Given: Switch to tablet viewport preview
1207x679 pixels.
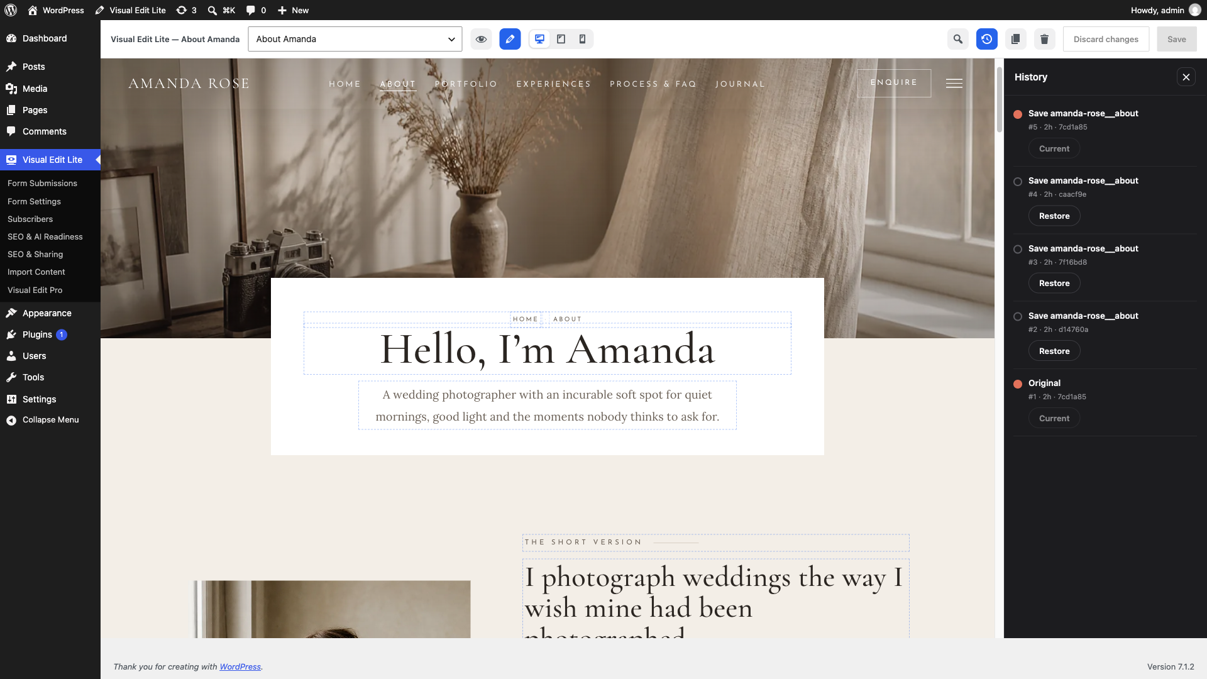Looking at the screenshot, I should tap(561, 39).
